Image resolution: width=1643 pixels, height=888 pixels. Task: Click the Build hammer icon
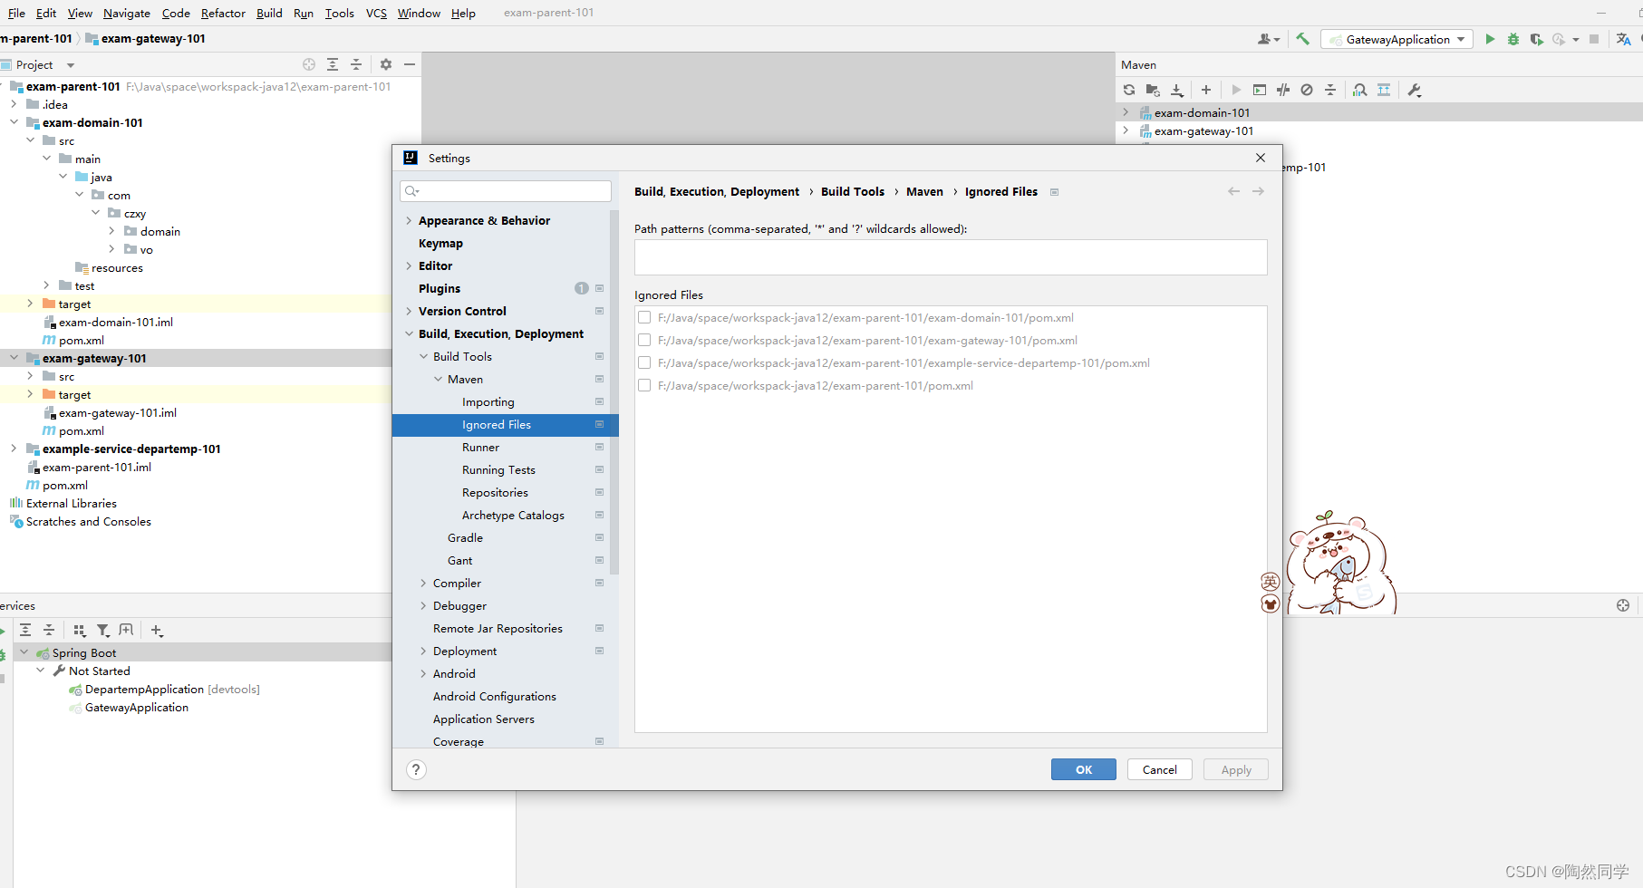click(x=1303, y=39)
